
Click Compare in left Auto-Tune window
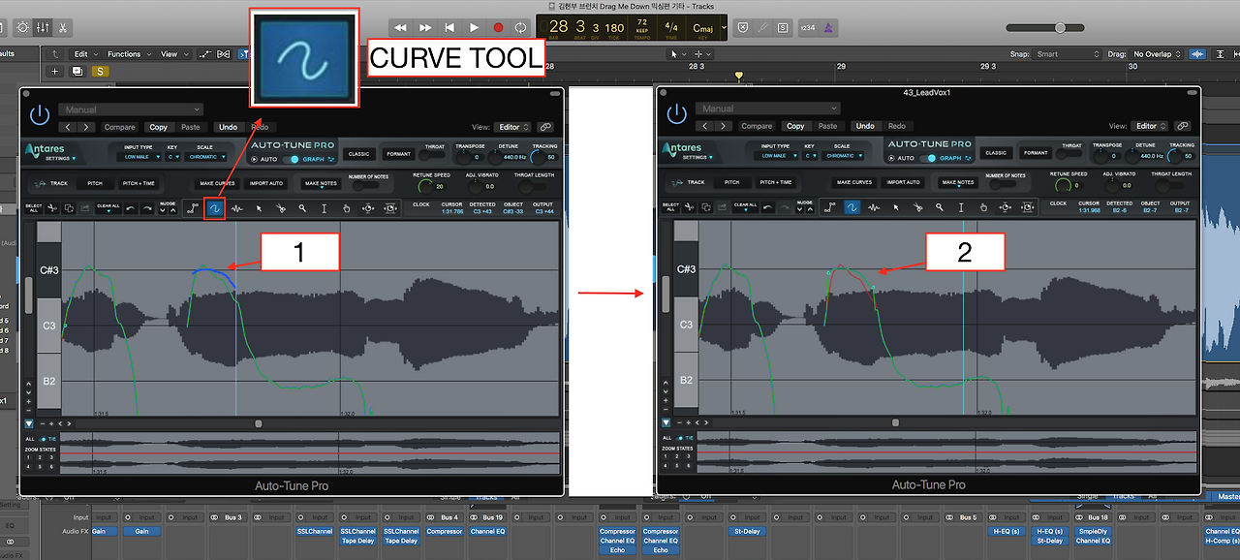[x=120, y=127]
